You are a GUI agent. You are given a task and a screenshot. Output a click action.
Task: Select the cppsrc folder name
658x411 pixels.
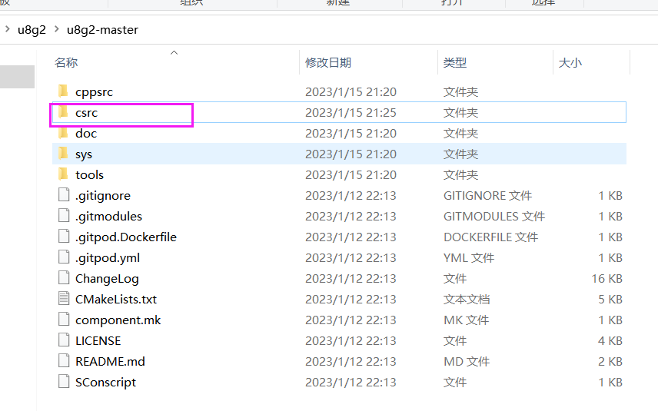94,92
